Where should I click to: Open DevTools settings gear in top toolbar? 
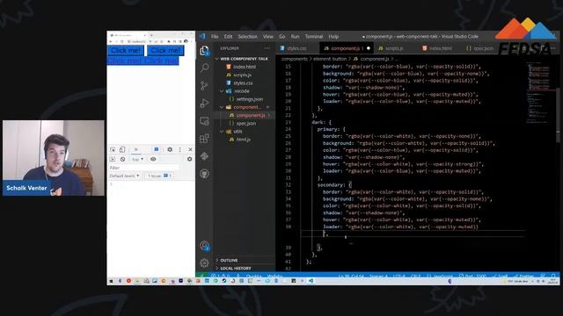[170, 149]
